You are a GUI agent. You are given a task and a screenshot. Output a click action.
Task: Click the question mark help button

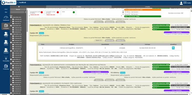pos(25,12)
